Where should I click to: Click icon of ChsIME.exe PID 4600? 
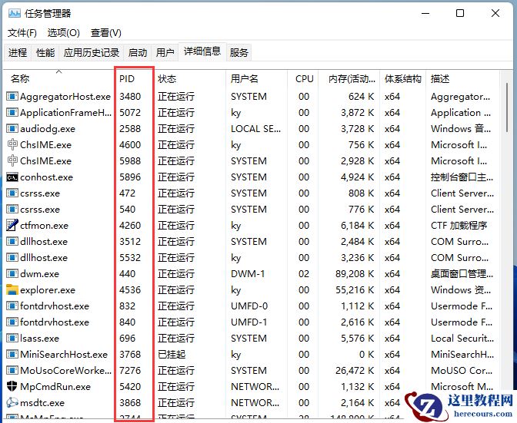12,145
